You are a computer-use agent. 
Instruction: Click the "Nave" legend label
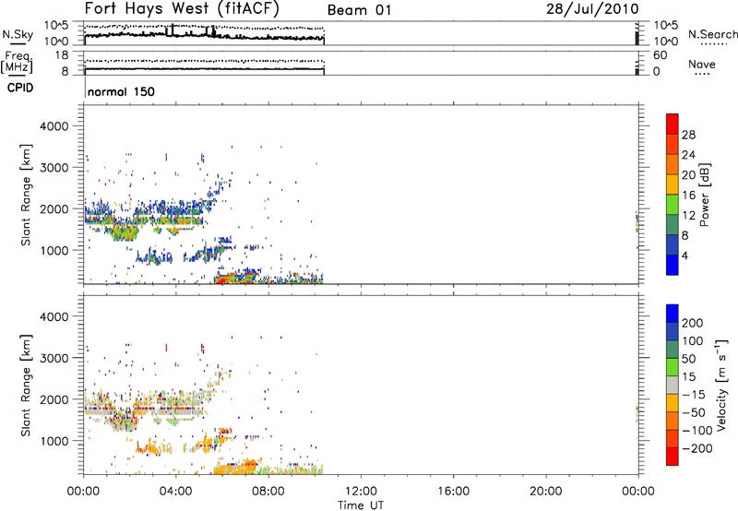(x=702, y=65)
